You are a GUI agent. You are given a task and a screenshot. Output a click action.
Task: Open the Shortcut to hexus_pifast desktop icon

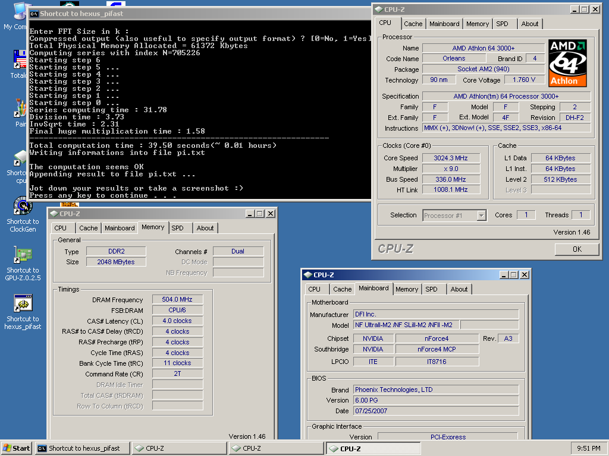(x=23, y=312)
